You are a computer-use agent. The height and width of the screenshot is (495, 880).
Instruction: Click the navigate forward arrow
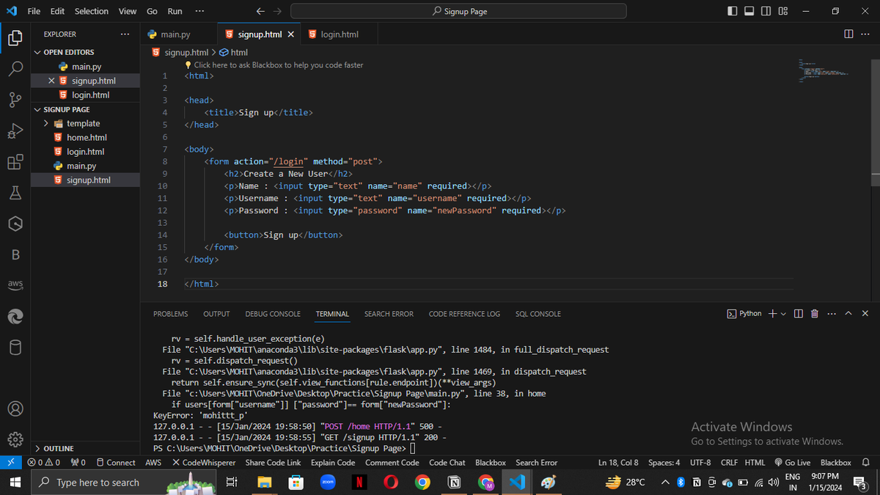point(277,11)
